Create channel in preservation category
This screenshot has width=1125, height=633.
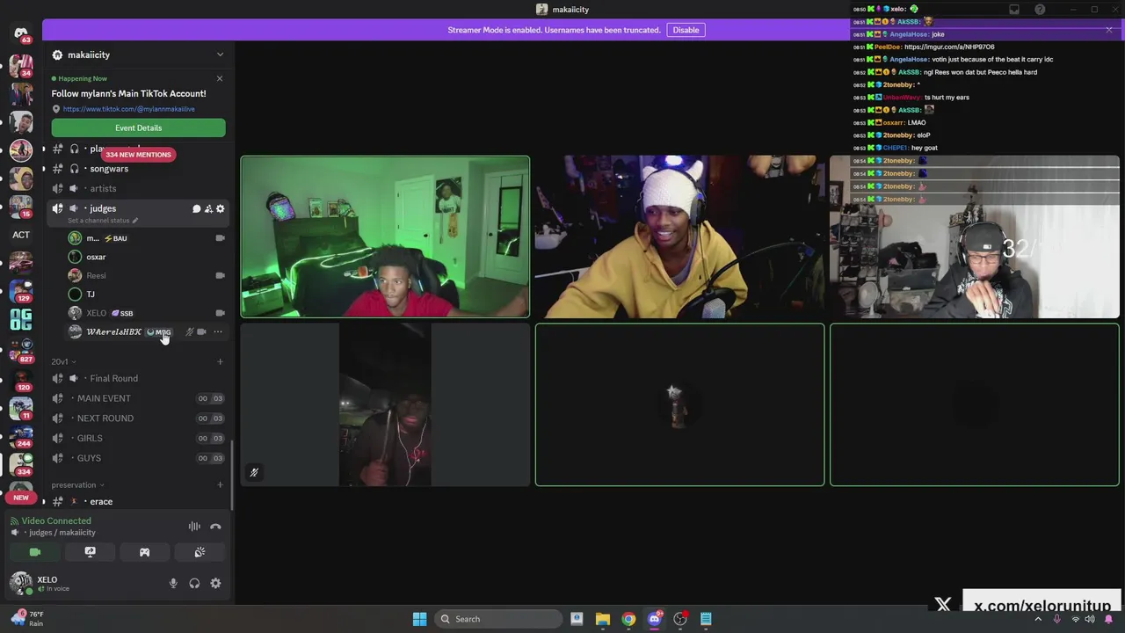[220, 484]
